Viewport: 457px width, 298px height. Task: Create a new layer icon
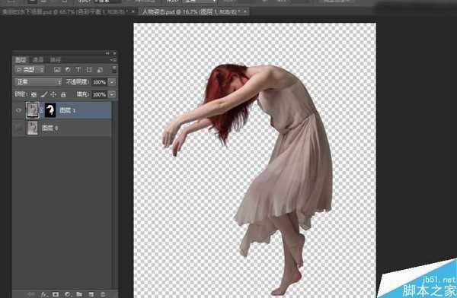point(91,294)
